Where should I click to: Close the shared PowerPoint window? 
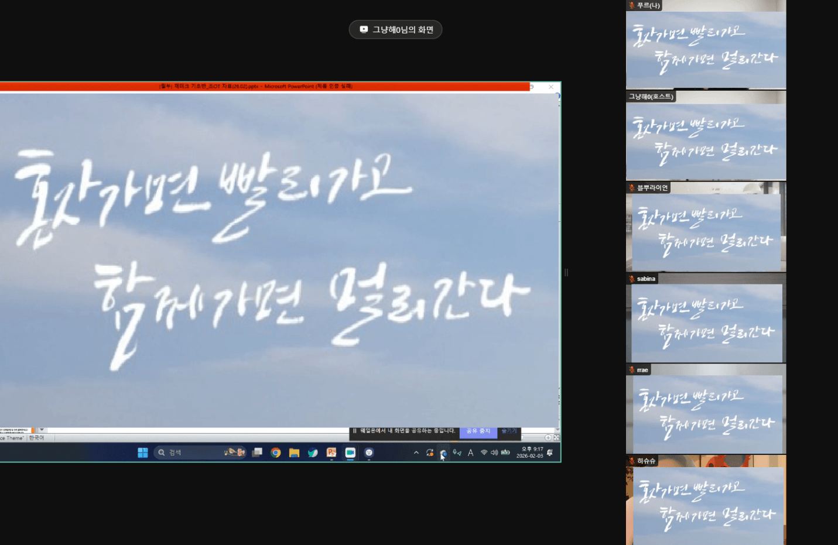tap(551, 87)
